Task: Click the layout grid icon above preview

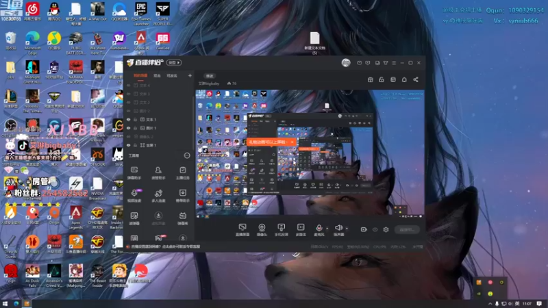Action: [x=393, y=79]
